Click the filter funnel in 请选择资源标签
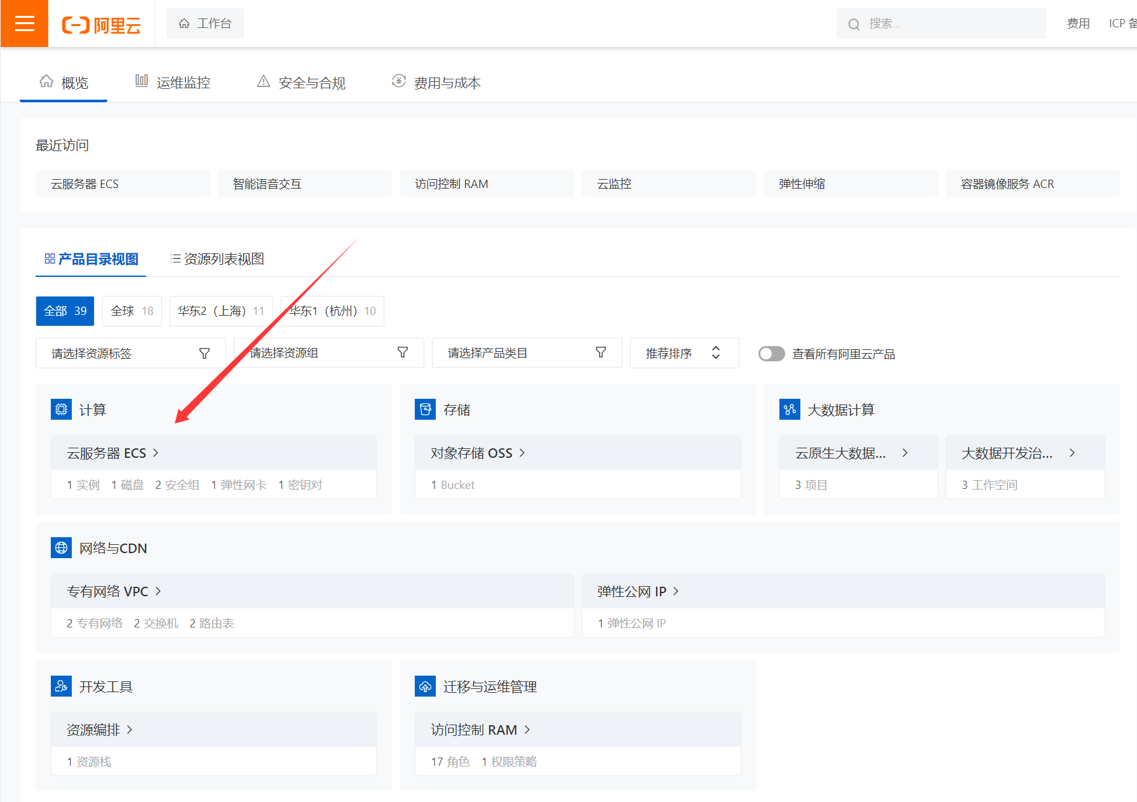This screenshot has height=802, width=1137. (x=205, y=353)
